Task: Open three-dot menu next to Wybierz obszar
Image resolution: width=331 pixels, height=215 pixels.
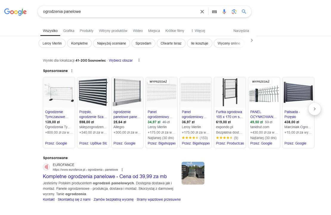Action: pyautogui.click(x=139, y=60)
